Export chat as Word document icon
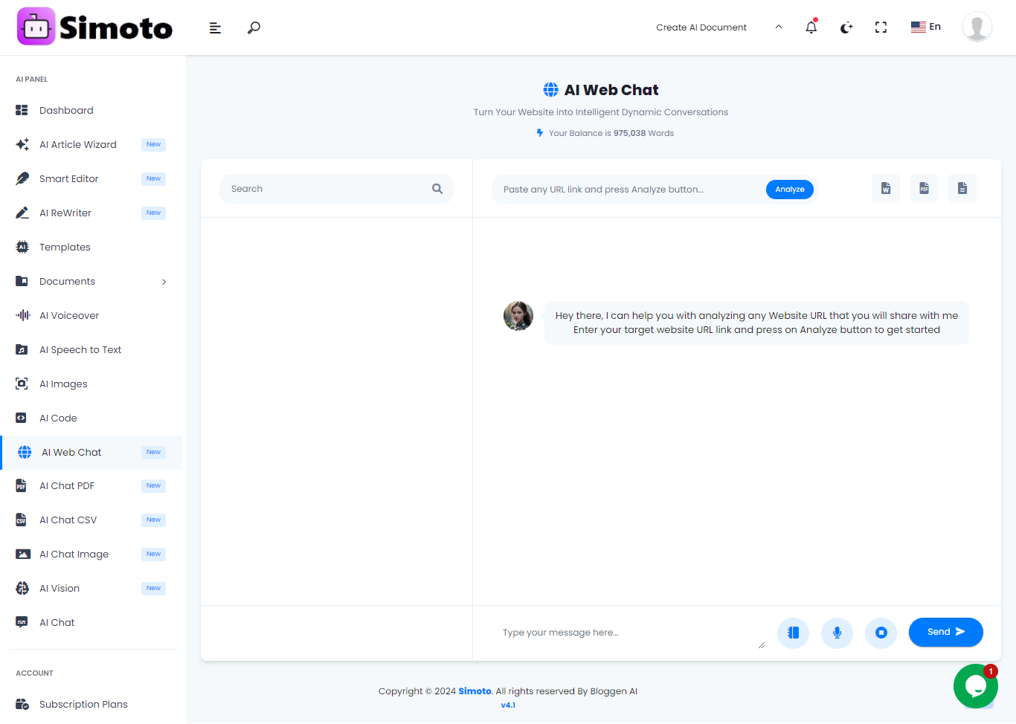1016x724 pixels. point(886,188)
